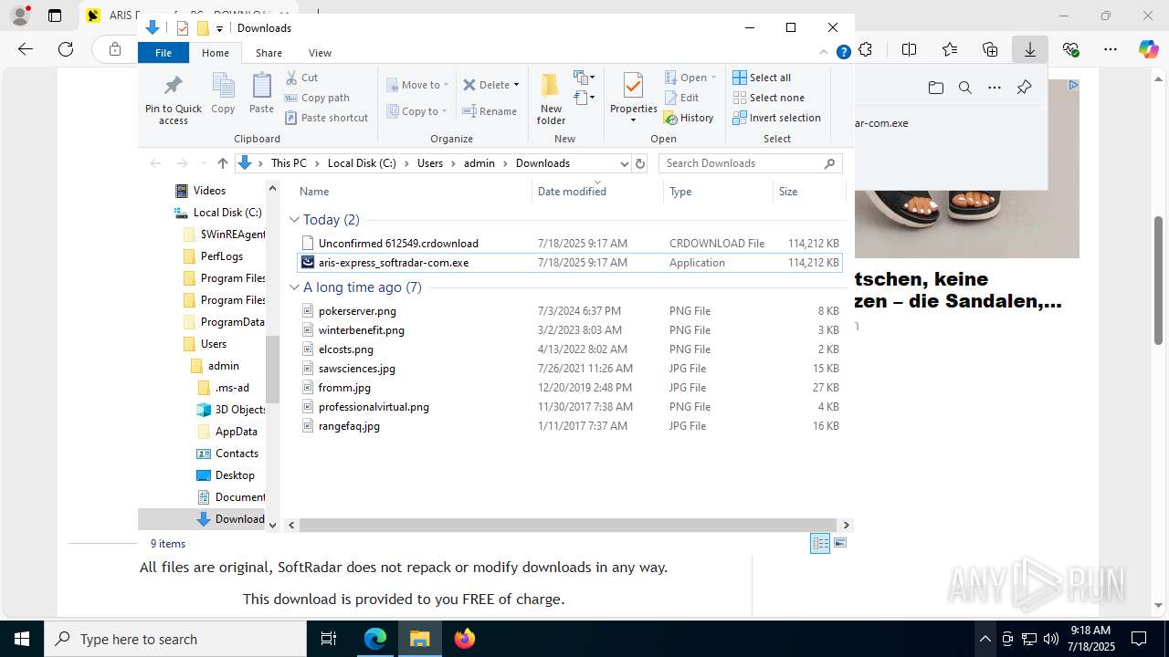1169x657 pixels.
Task: Switch to details view layout icon
Action: click(820, 543)
